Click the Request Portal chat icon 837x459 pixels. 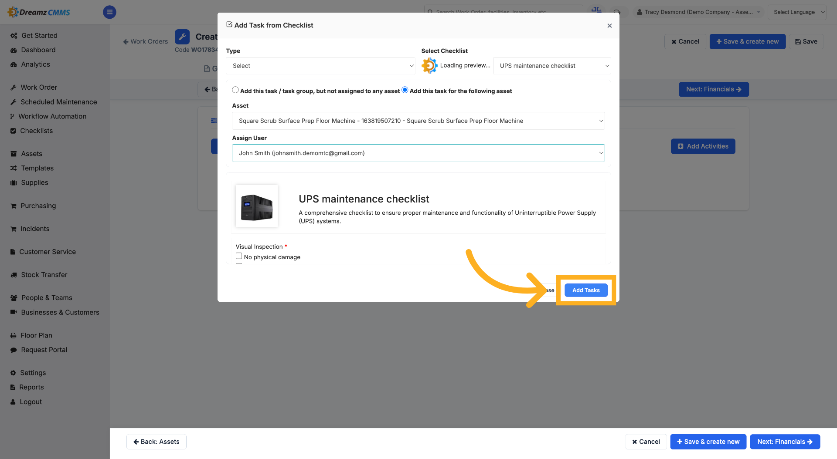(x=14, y=350)
